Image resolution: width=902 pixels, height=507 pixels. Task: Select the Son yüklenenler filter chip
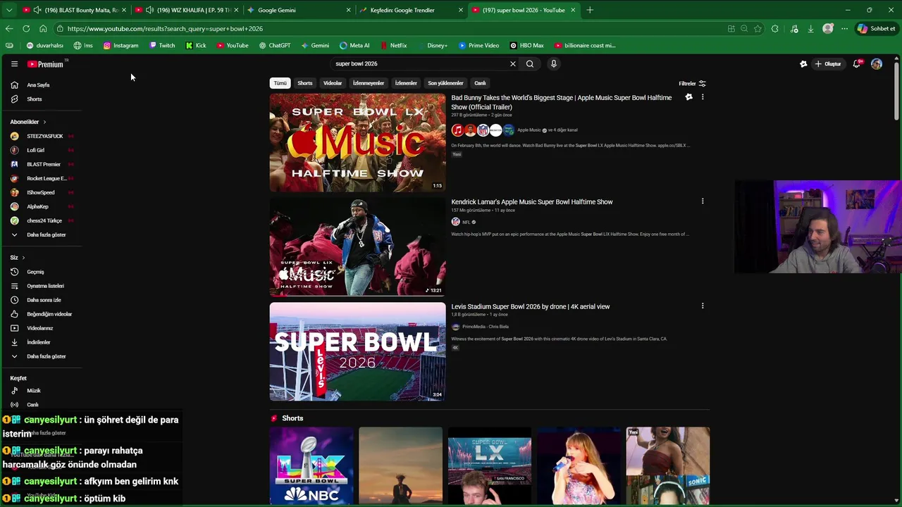[445, 83]
